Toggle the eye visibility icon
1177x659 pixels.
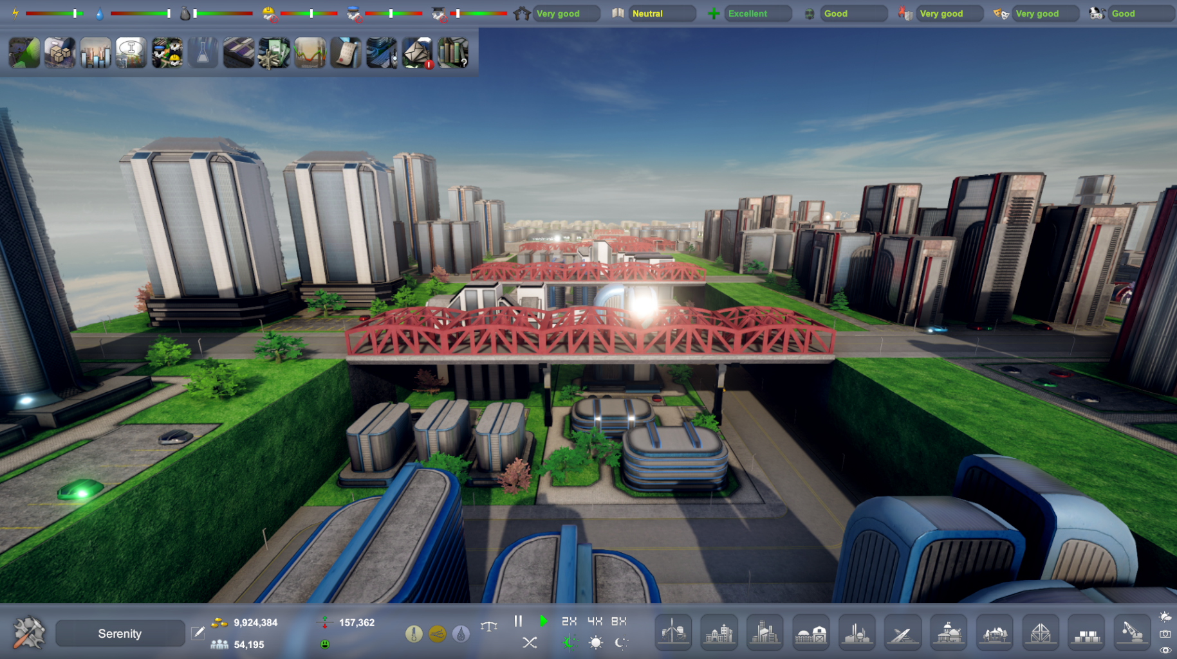(x=1165, y=650)
